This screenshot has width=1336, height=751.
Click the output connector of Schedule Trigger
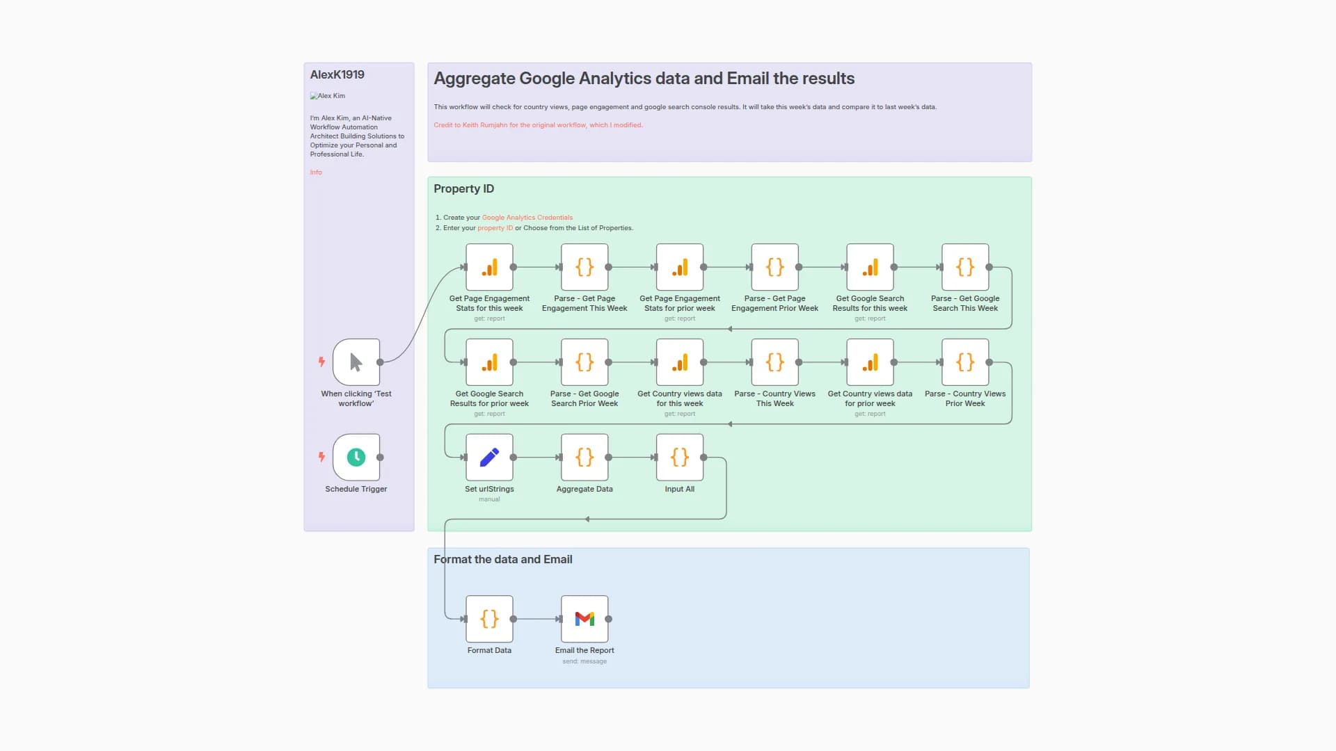[380, 458]
